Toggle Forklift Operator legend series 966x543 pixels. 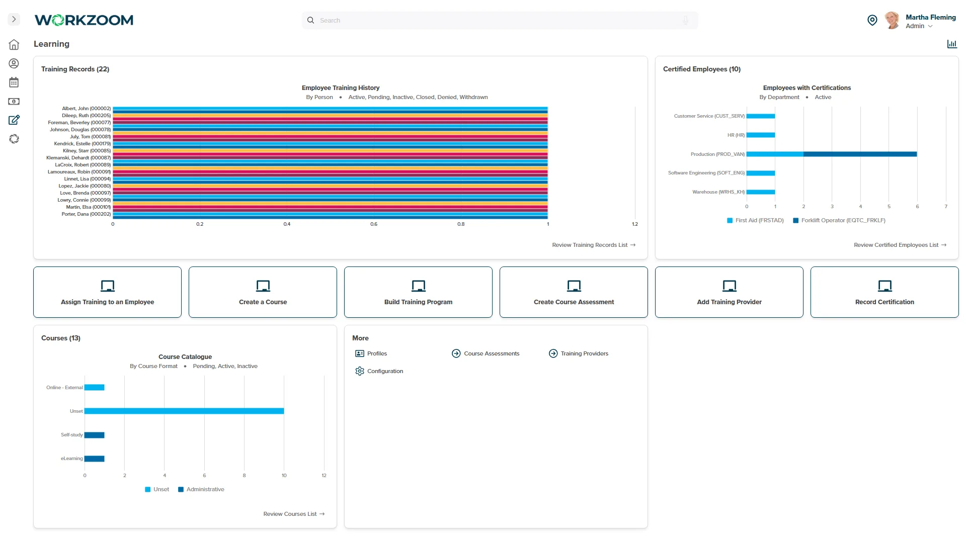click(839, 220)
